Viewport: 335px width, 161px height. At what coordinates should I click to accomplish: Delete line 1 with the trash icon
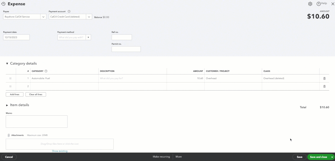point(324,78)
